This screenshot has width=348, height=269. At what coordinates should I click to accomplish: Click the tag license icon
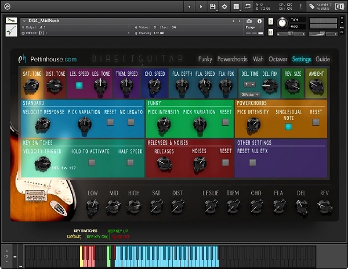(x=312, y=6)
